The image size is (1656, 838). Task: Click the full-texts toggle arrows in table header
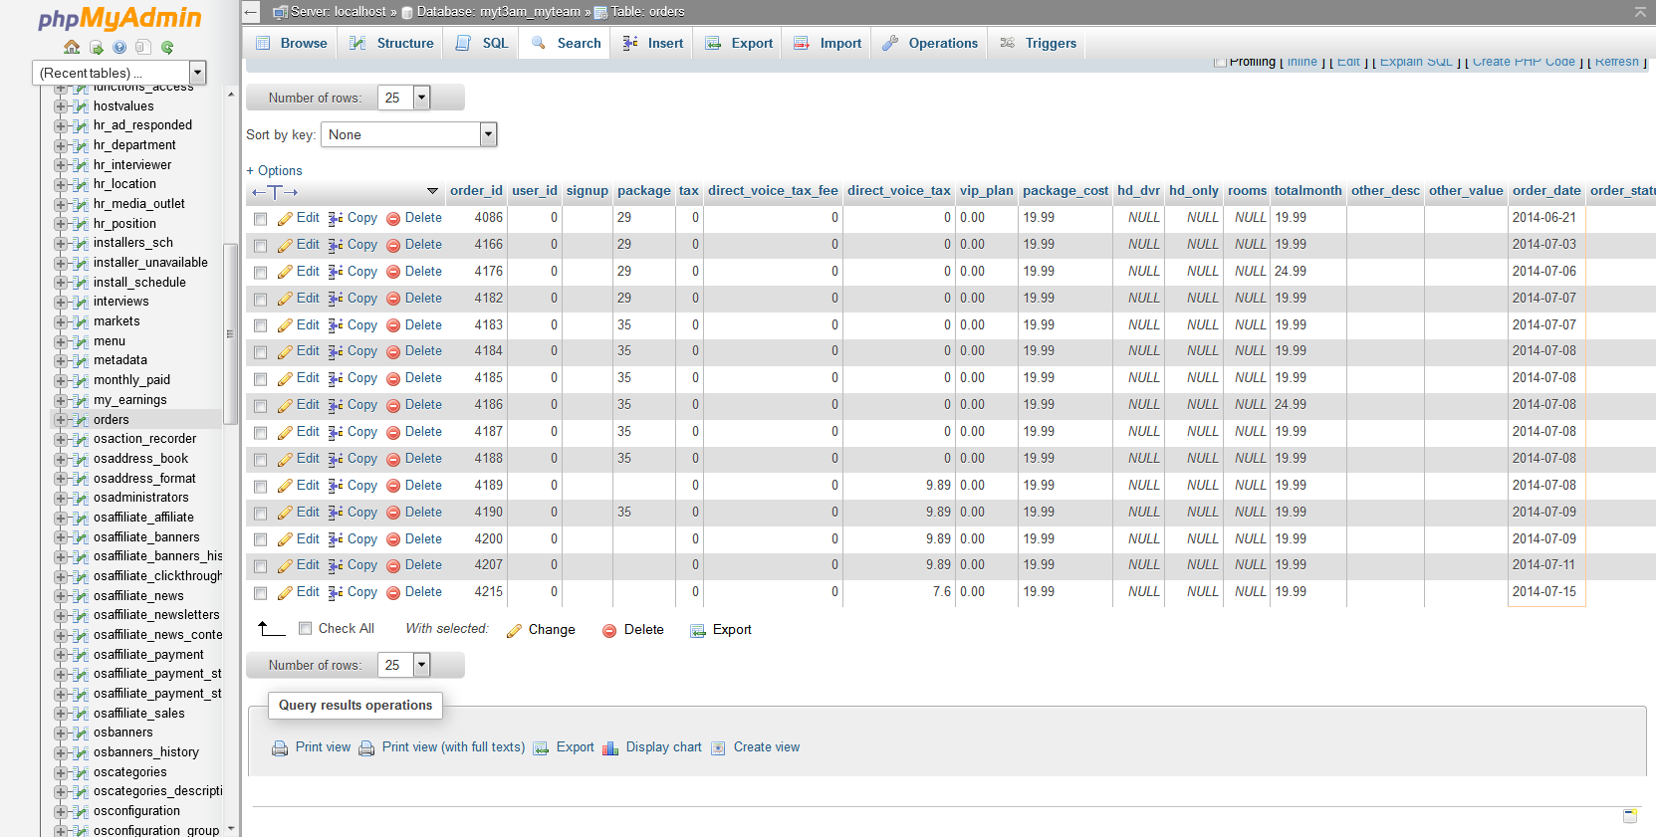click(275, 192)
